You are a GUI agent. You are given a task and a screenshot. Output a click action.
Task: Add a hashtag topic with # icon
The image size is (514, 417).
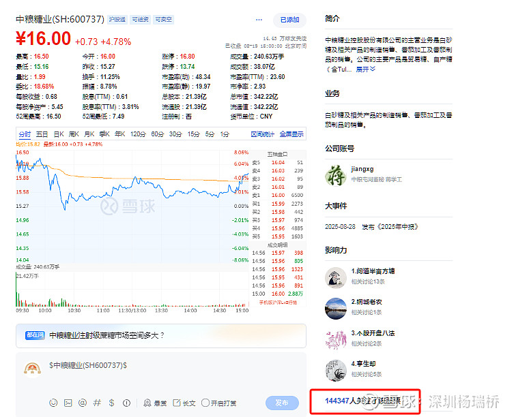pos(97,403)
